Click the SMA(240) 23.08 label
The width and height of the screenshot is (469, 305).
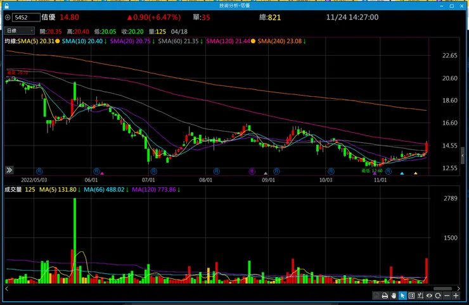point(279,41)
